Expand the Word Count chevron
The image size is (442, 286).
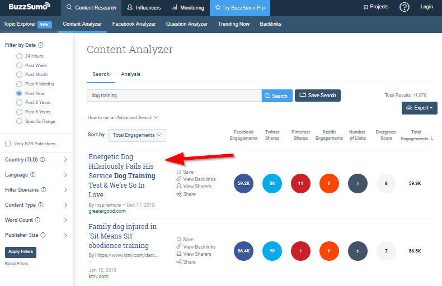click(65, 220)
